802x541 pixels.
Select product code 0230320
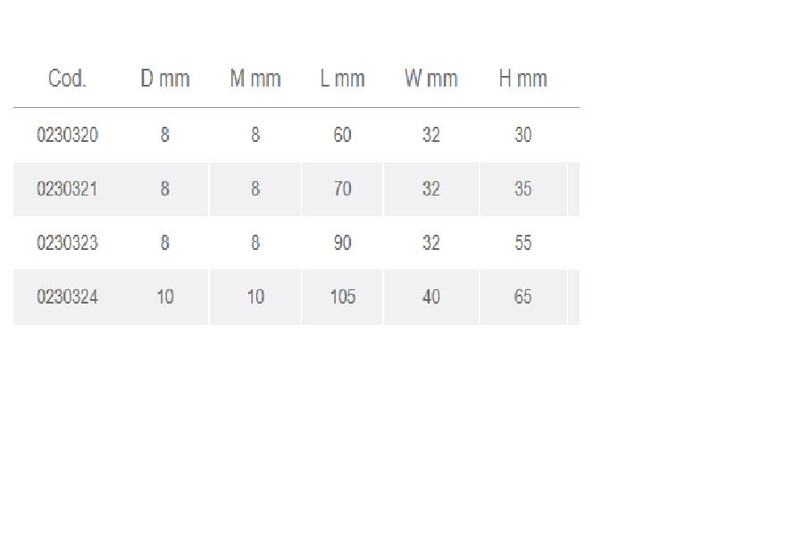67,135
